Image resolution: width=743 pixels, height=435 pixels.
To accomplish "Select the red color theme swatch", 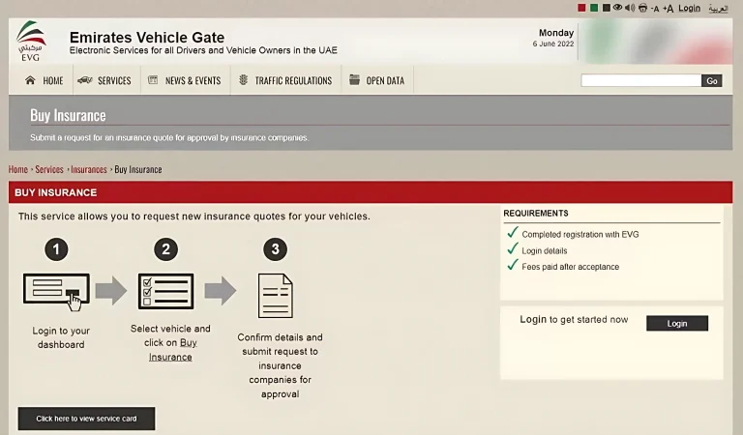I will point(581,8).
